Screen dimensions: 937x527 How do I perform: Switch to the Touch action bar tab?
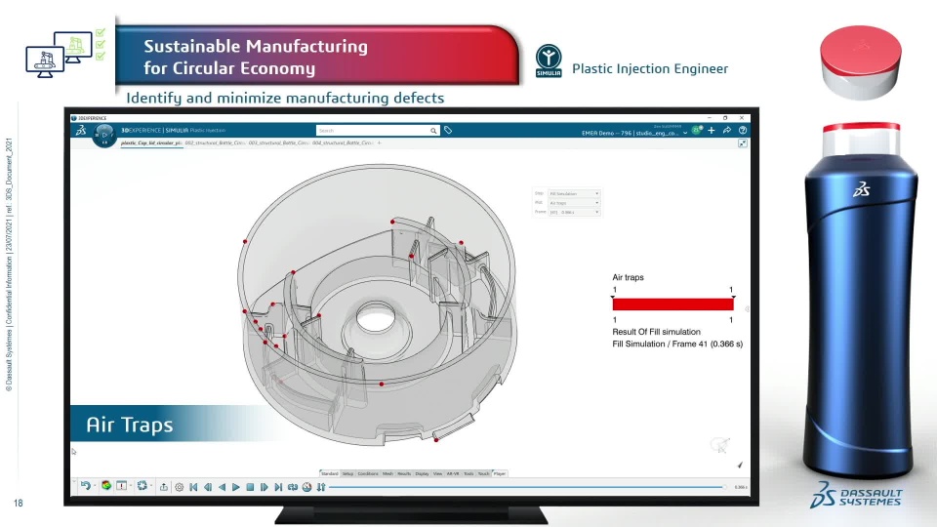tap(483, 473)
